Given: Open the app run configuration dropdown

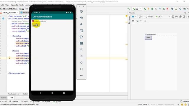Looking at the screenshot, I should tap(137, 9).
